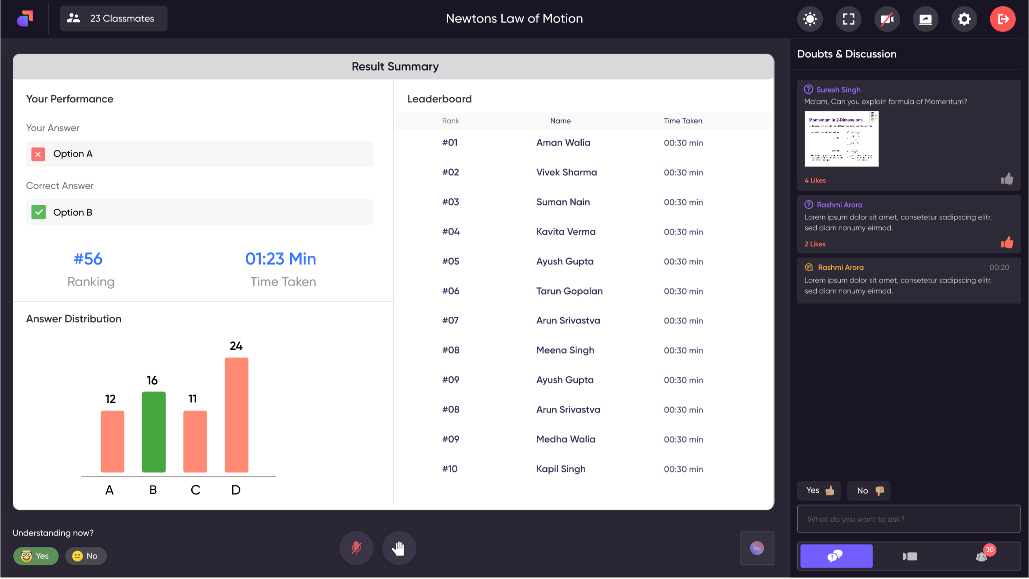This screenshot has width=1029, height=579.
Task: Leave class with red exit button
Action: pos(1003,19)
